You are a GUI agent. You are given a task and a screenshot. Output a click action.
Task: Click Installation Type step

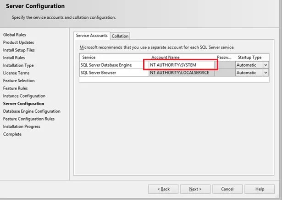coord(18,65)
